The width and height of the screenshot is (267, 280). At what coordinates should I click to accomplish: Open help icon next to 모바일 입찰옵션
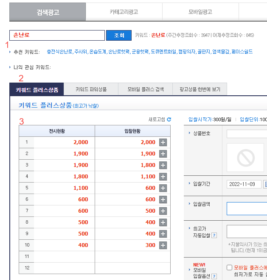tap(214, 276)
